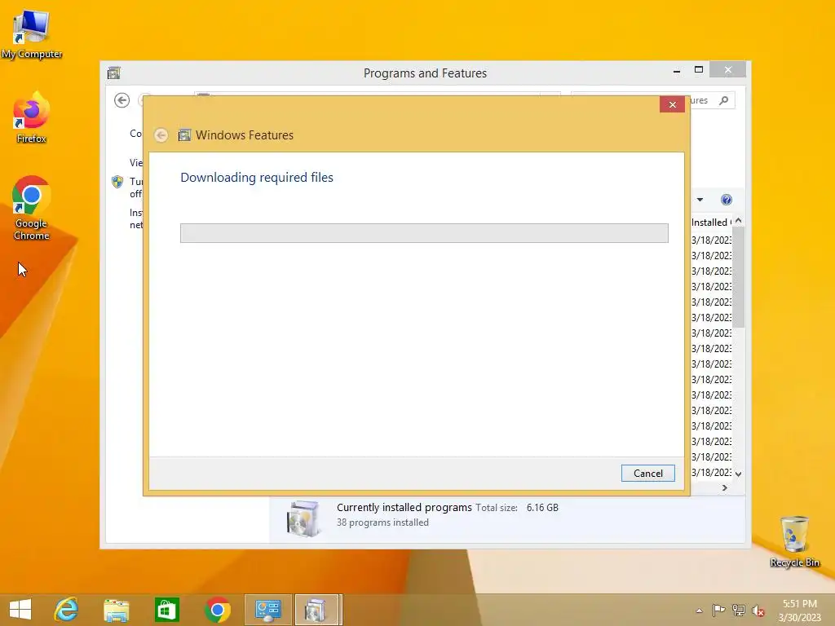Open My Computer desktop shortcut
The height and width of the screenshot is (626, 835).
[32, 34]
